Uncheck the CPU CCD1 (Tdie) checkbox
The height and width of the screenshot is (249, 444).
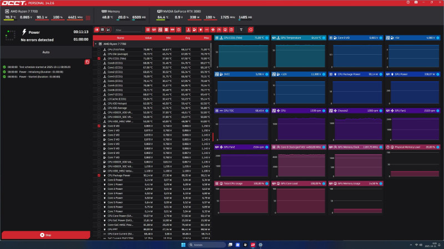99,59
